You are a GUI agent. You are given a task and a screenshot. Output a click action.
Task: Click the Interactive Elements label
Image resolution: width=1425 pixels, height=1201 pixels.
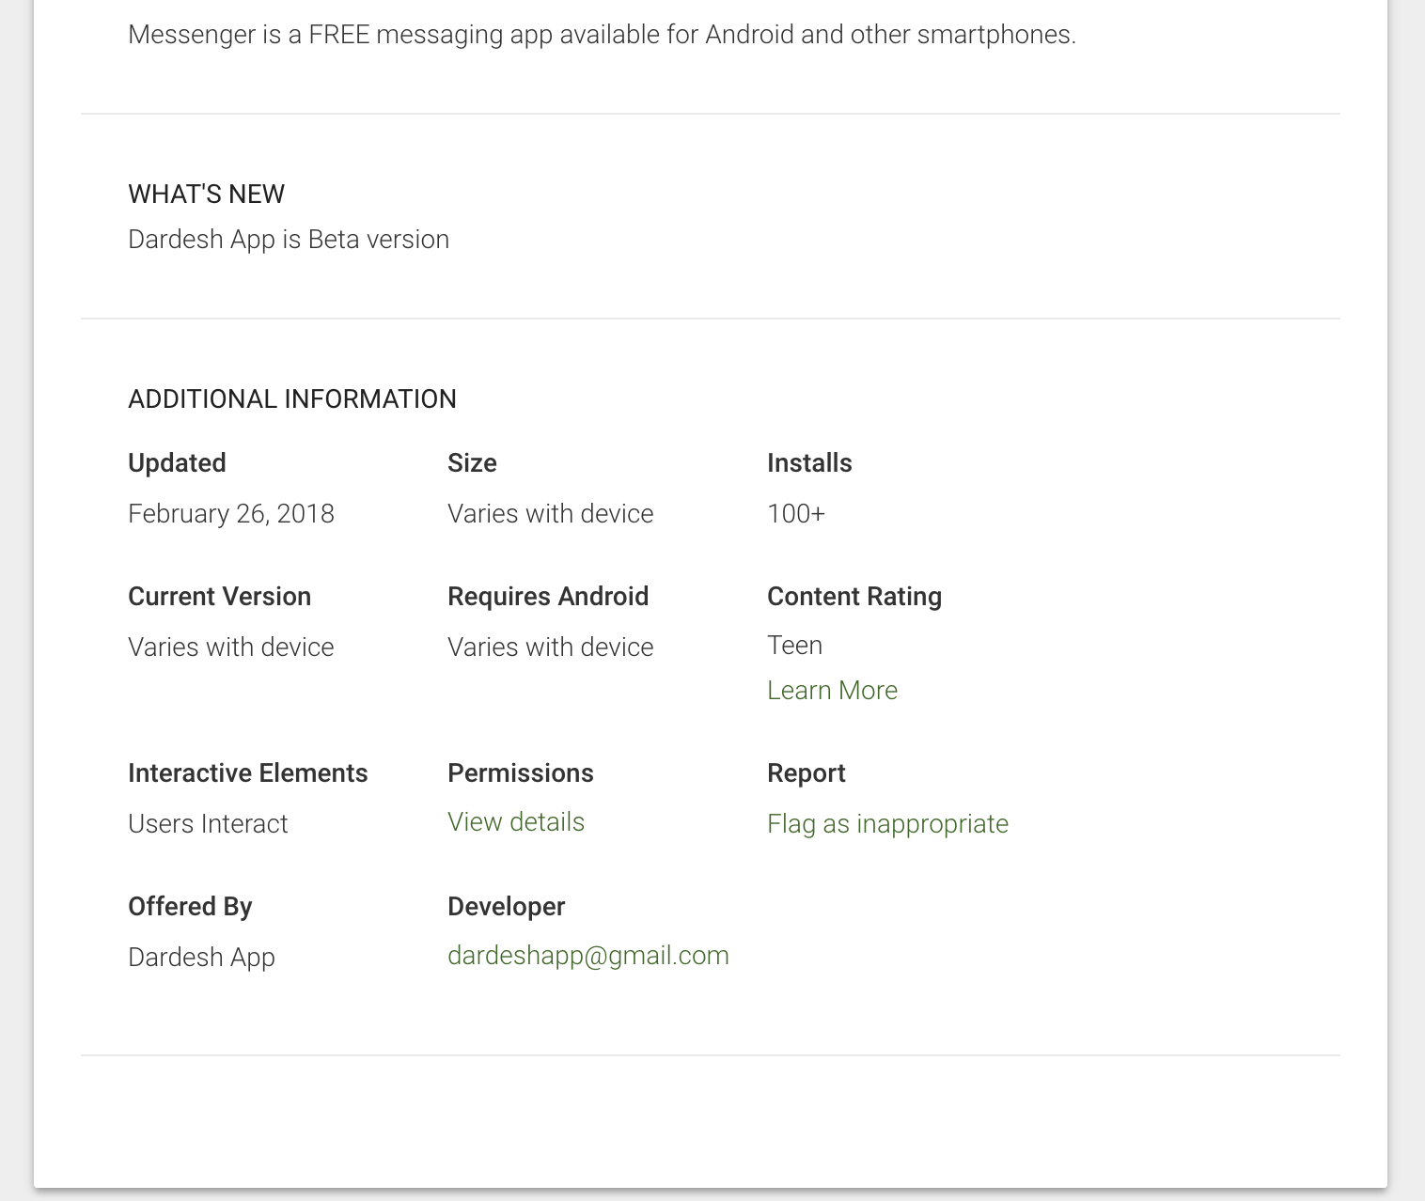247,773
